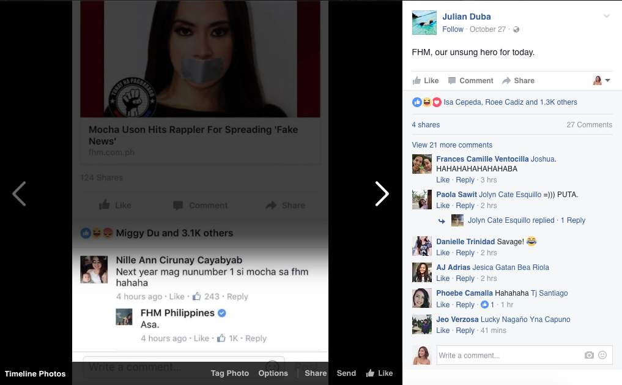
Task: Open Frances Camille Ventocilla's profile
Action: tap(483, 159)
